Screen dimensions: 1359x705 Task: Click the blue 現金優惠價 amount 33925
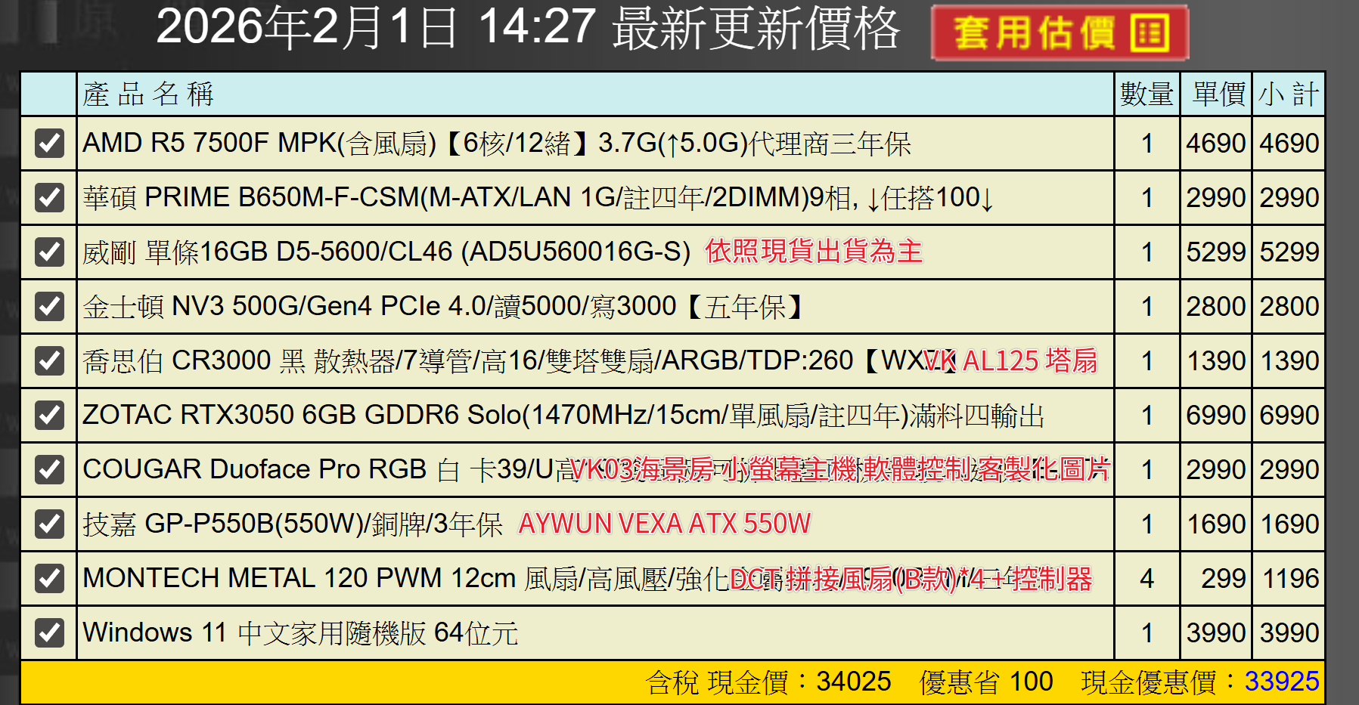(x=1282, y=682)
